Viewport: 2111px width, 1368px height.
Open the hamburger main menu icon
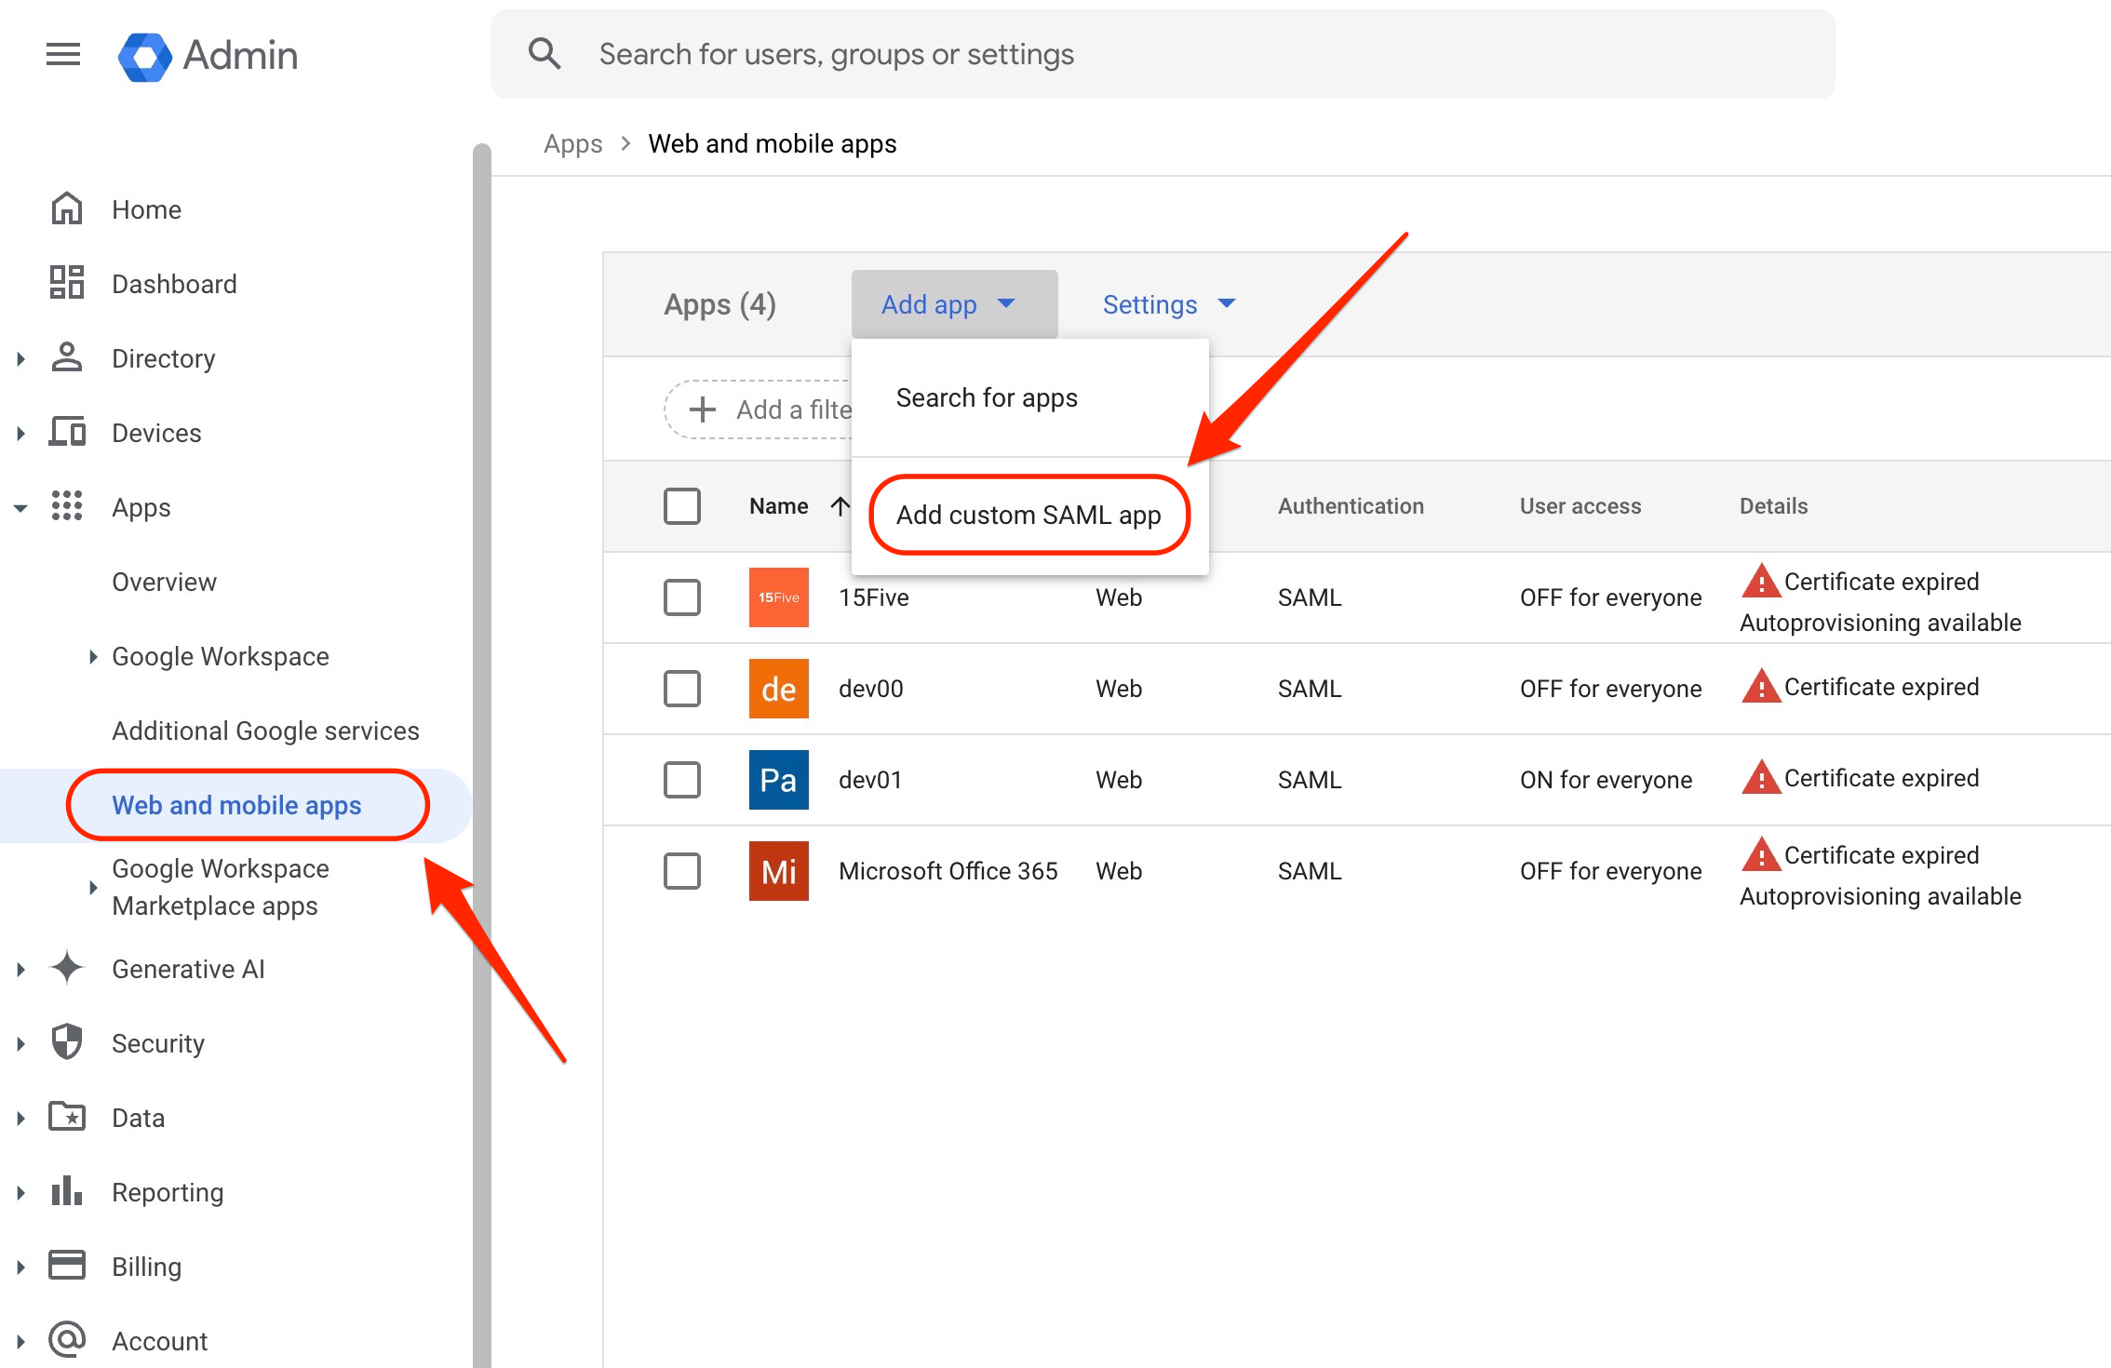coord(63,55)
